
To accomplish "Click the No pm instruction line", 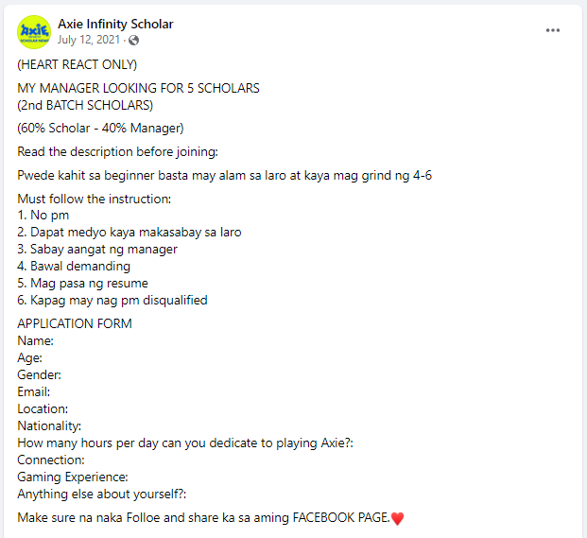I will [x=43, y=216].
